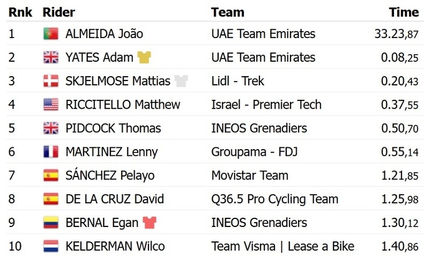Open the Israel - Premier Tech team page

click(266, 105)
